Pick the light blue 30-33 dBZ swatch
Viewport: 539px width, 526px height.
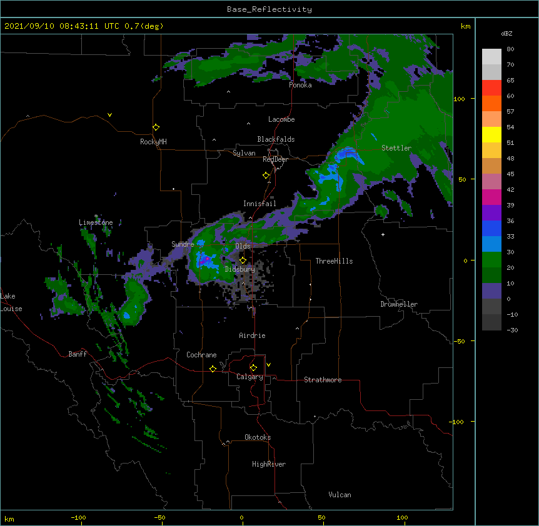coord(491,244)
